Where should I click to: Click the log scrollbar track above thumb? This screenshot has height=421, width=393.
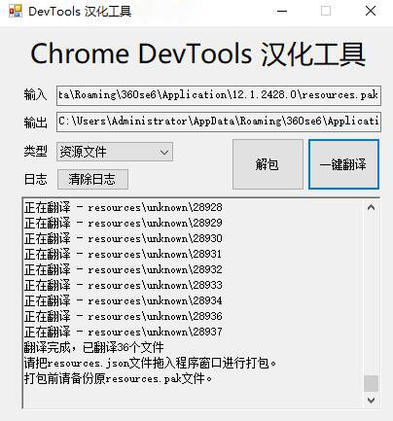371,295
